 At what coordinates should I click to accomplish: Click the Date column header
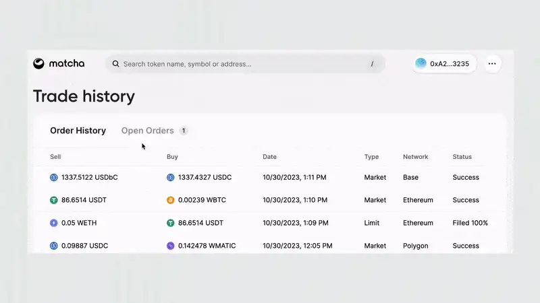click(x=269, y=157)
